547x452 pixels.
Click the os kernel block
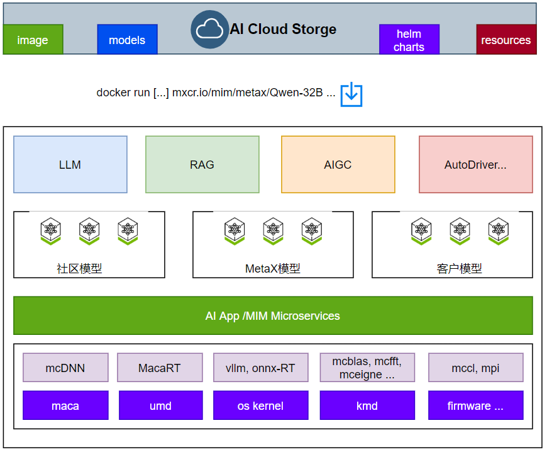[260, 405]
